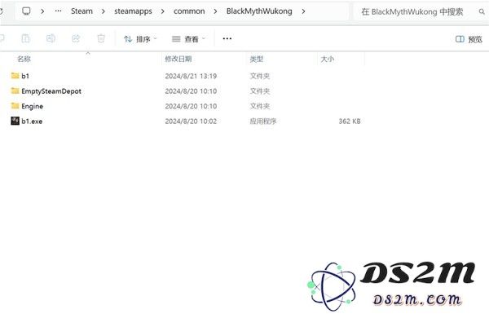Click the rename toolbar icon
489x314 pixels.
[x=51, y=38]
